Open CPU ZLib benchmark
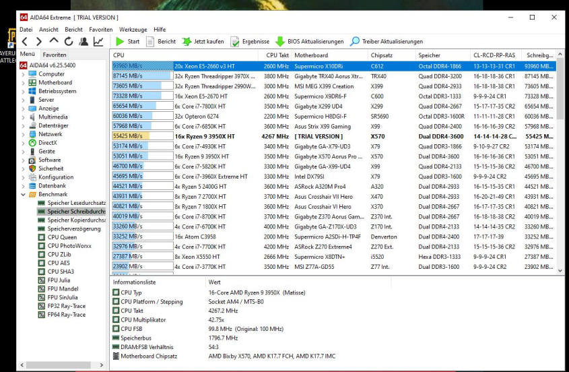This screenshot has width=569, height=372. [x=55, y=255]
